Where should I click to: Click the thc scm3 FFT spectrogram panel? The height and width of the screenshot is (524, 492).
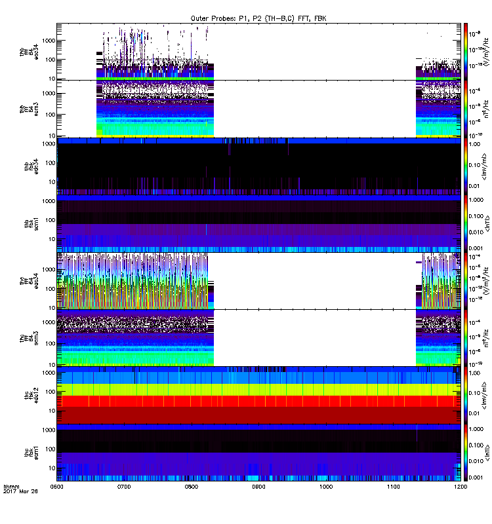258,338
